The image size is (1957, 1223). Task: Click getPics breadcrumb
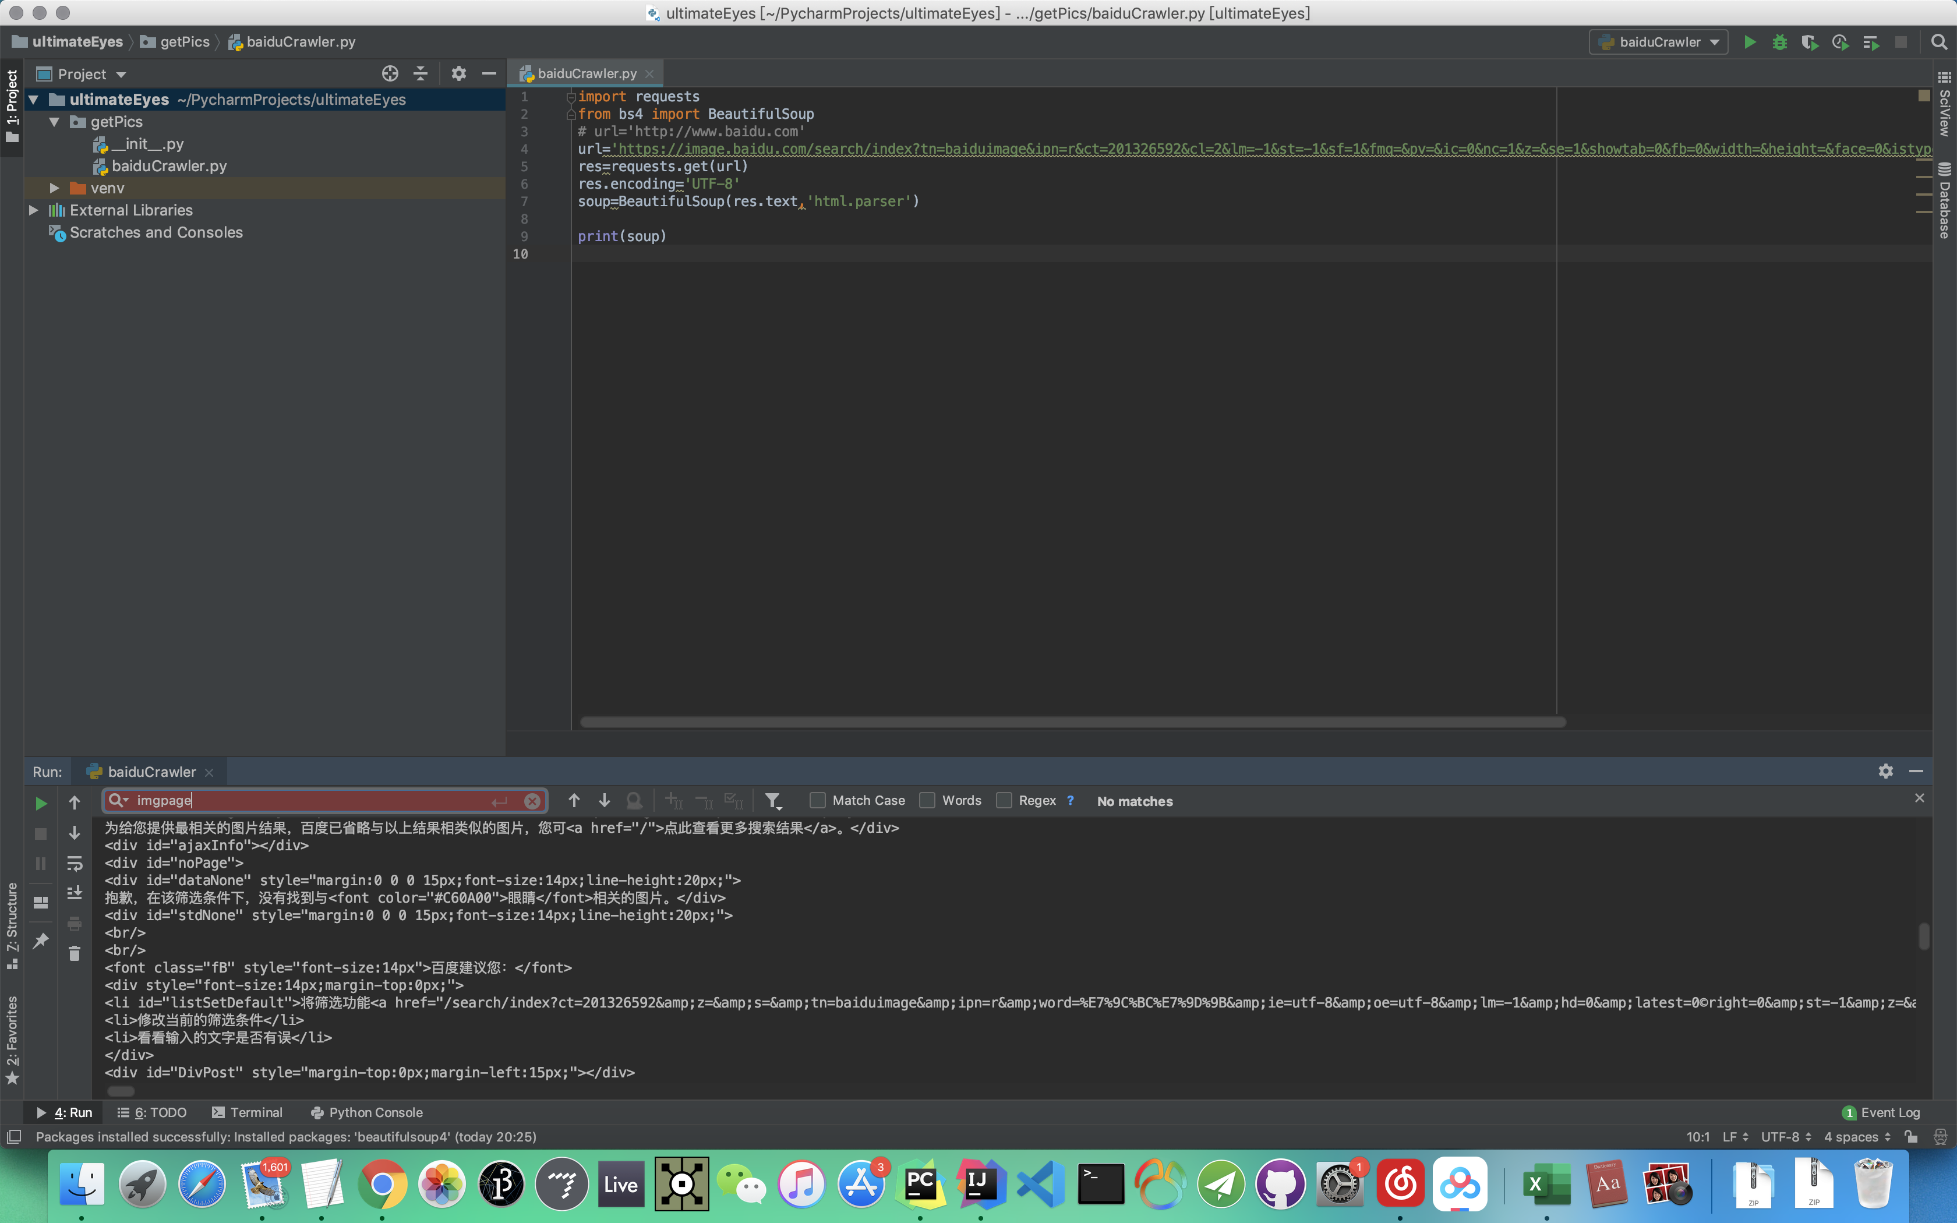coord(175,42)
